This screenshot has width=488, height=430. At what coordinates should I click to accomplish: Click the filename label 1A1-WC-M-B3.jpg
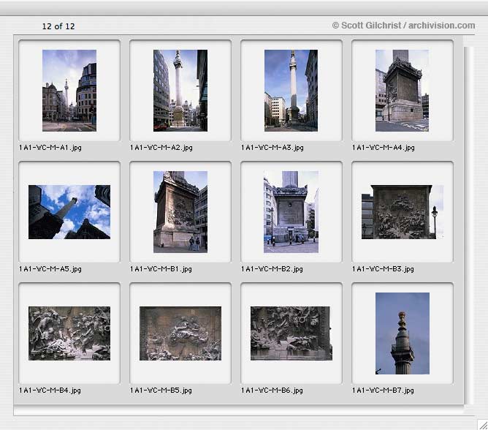click(383, 269)
